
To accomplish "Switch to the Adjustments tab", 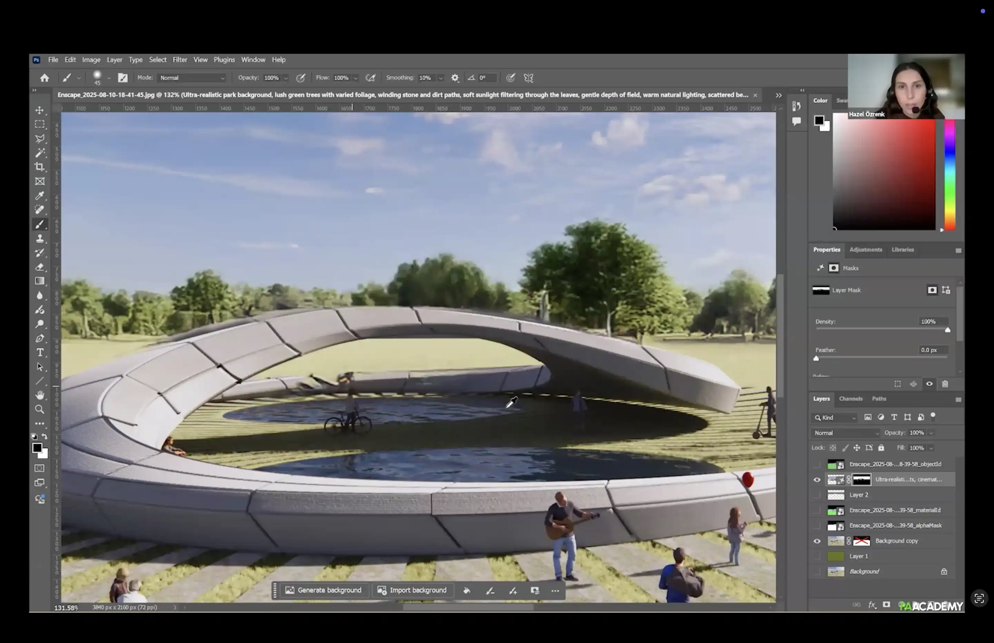I will [866, 250].
